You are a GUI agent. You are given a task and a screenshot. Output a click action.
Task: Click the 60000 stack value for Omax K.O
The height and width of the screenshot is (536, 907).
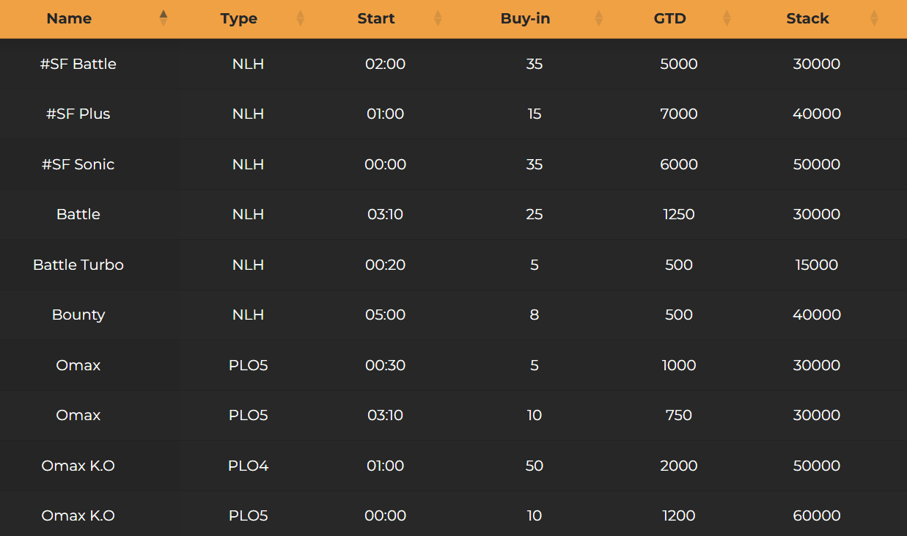click(817, 515)
